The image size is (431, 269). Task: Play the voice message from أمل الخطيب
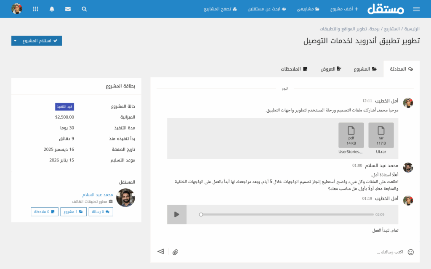(177, 214)
